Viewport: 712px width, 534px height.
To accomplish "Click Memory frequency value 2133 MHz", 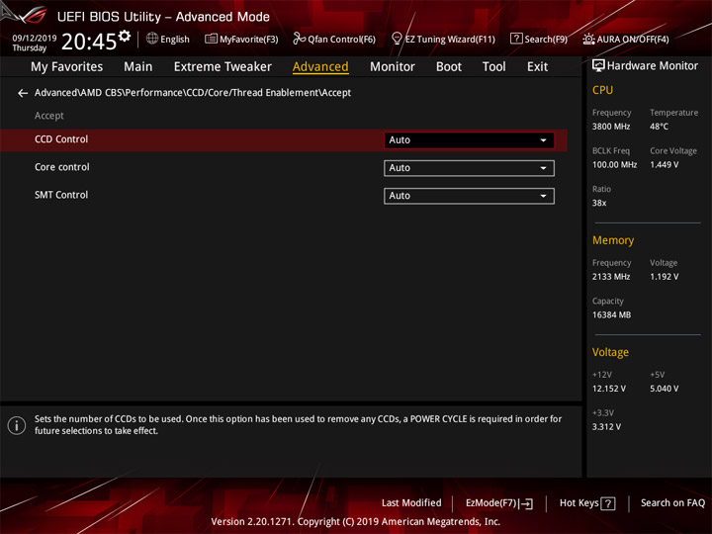I will 611,277.
